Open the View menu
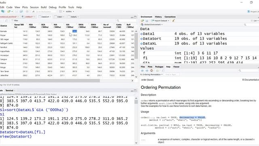259x146 pixels. point(17,7)
